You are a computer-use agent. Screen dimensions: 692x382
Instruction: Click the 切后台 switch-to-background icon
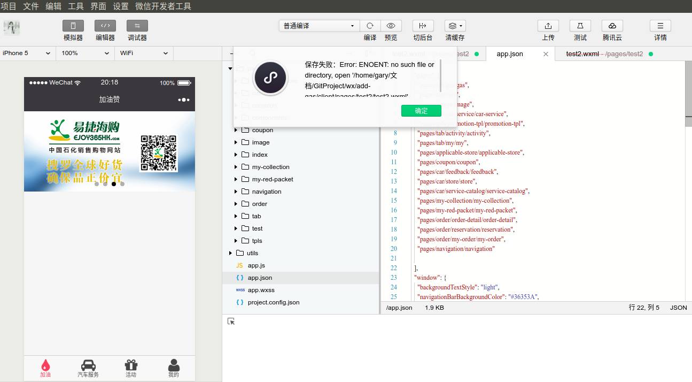(x=423, y=26)
